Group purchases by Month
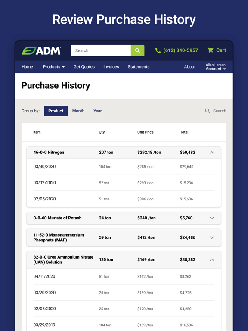 [78, 111]
